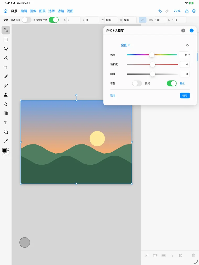Toggle the 自动选择 switch
Image resolution: width=199 pixels, height=265 pixels.
click(26, 20)
